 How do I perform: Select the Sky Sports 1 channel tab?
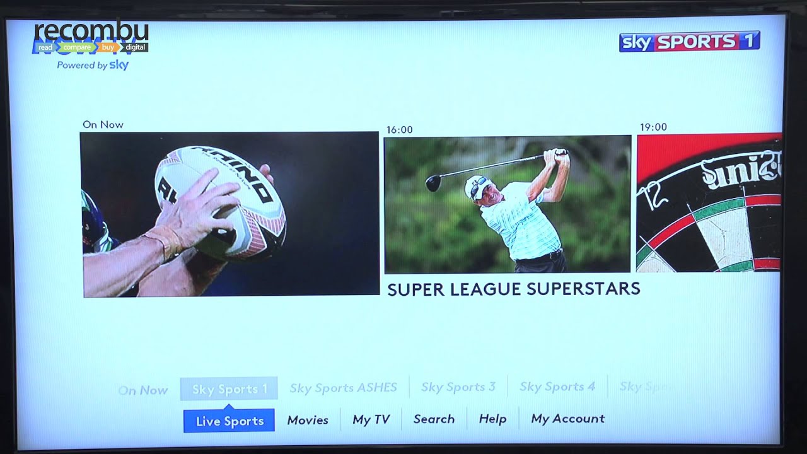229,389
